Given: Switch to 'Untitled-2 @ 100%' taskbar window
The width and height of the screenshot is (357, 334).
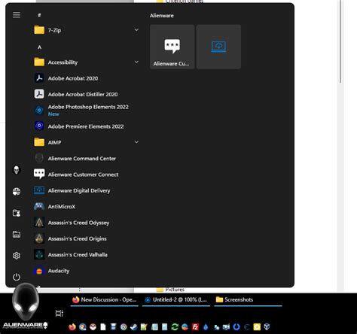Looking at the screenshot, I should 176,300.
